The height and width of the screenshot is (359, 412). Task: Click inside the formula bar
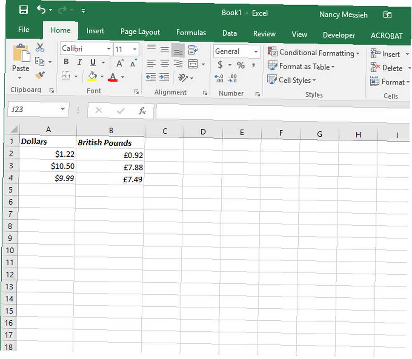(283, 112)
